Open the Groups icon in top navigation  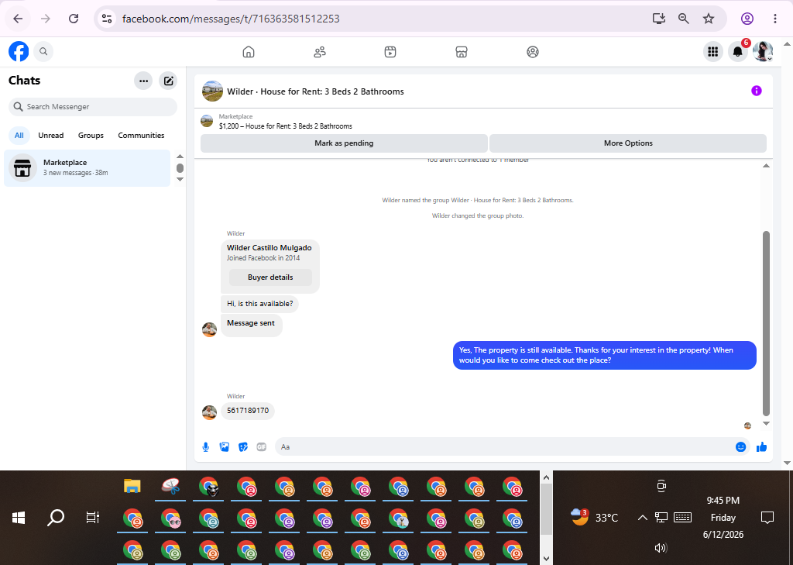tap(533, 52)
